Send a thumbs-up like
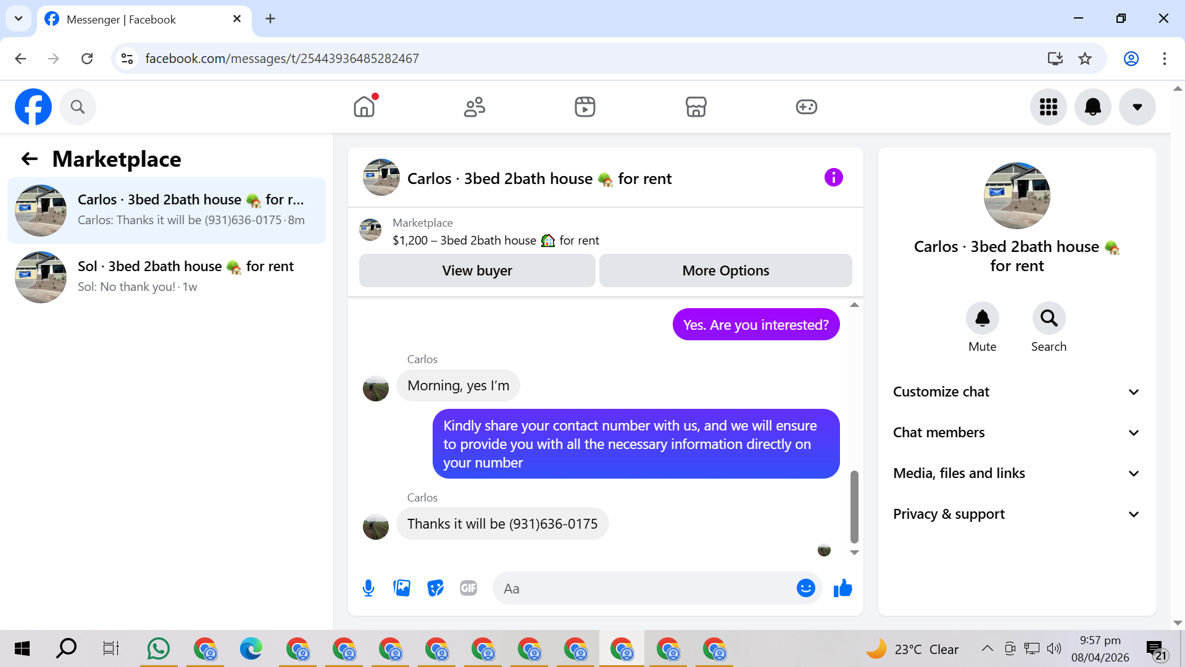The width and height of the screenshot is (1185, 667). (842, 588)
